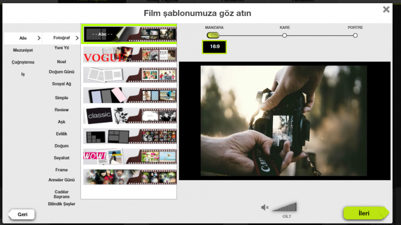Viewport: 401px width, 225px height.
Task: Select the KARE aspect ratio option
Action: tap(285, 35)
